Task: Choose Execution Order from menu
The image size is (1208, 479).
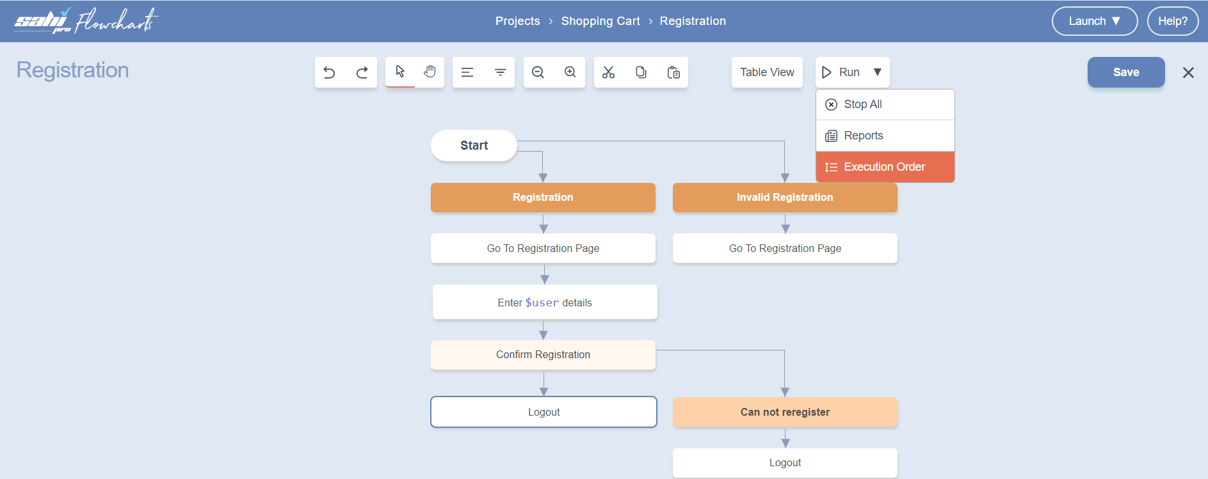Action: coord(885,167)
